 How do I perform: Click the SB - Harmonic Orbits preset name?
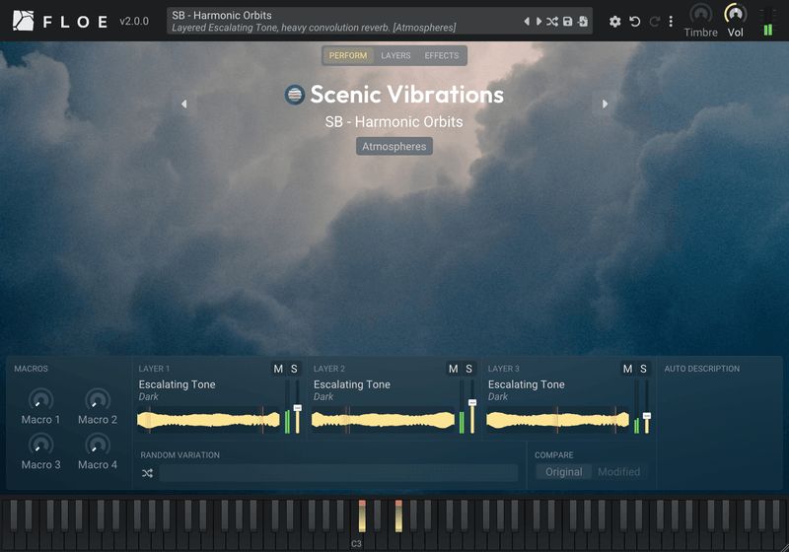394,121
